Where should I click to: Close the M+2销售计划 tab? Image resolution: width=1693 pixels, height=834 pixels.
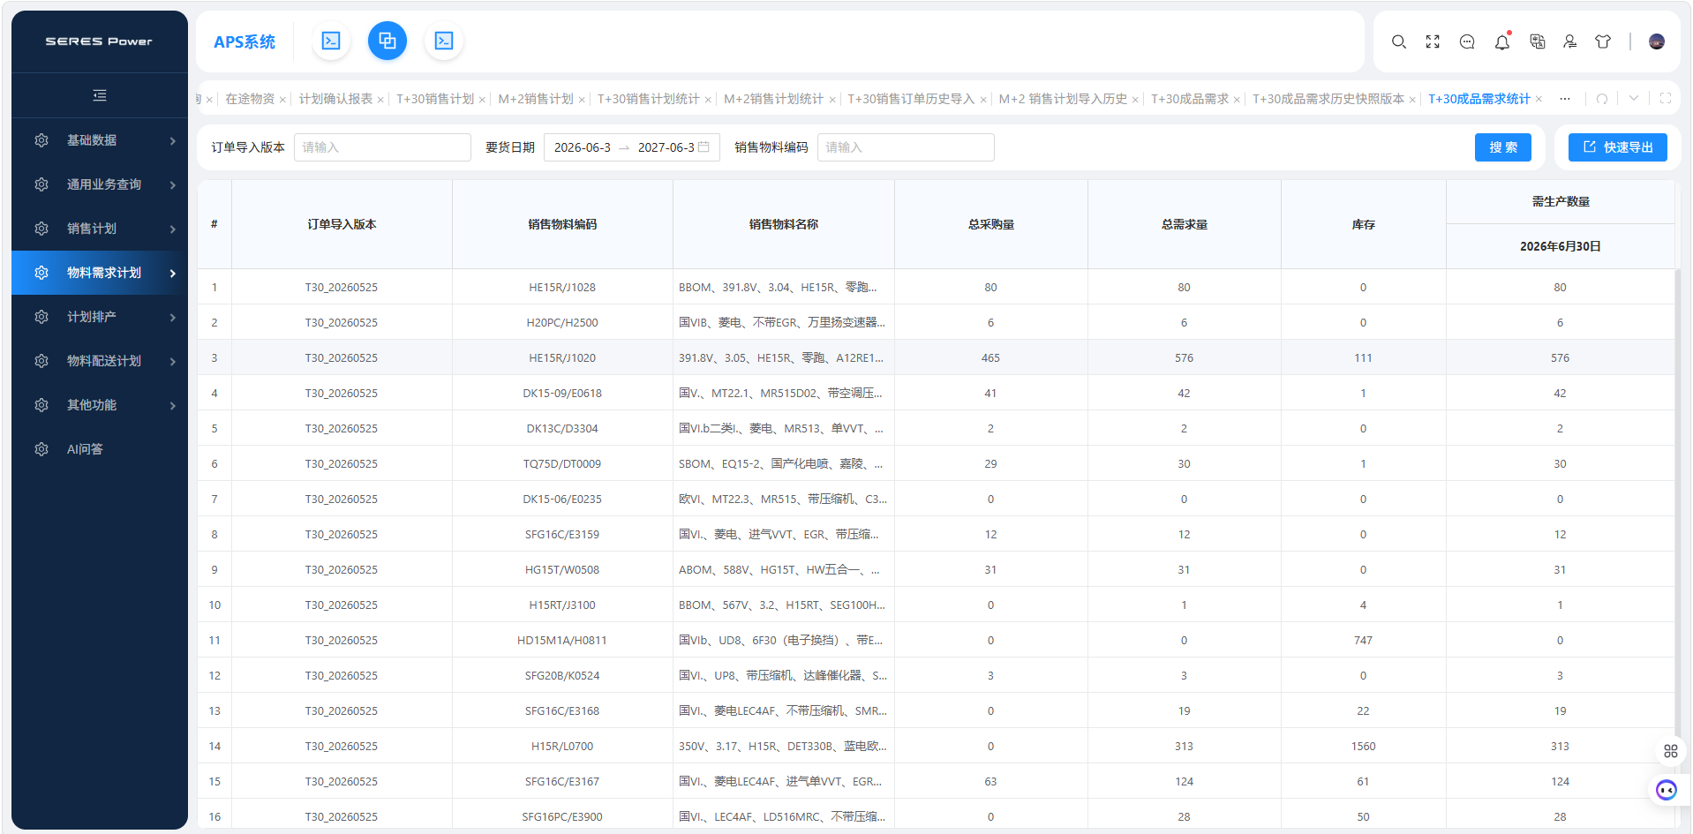(582, 100)
